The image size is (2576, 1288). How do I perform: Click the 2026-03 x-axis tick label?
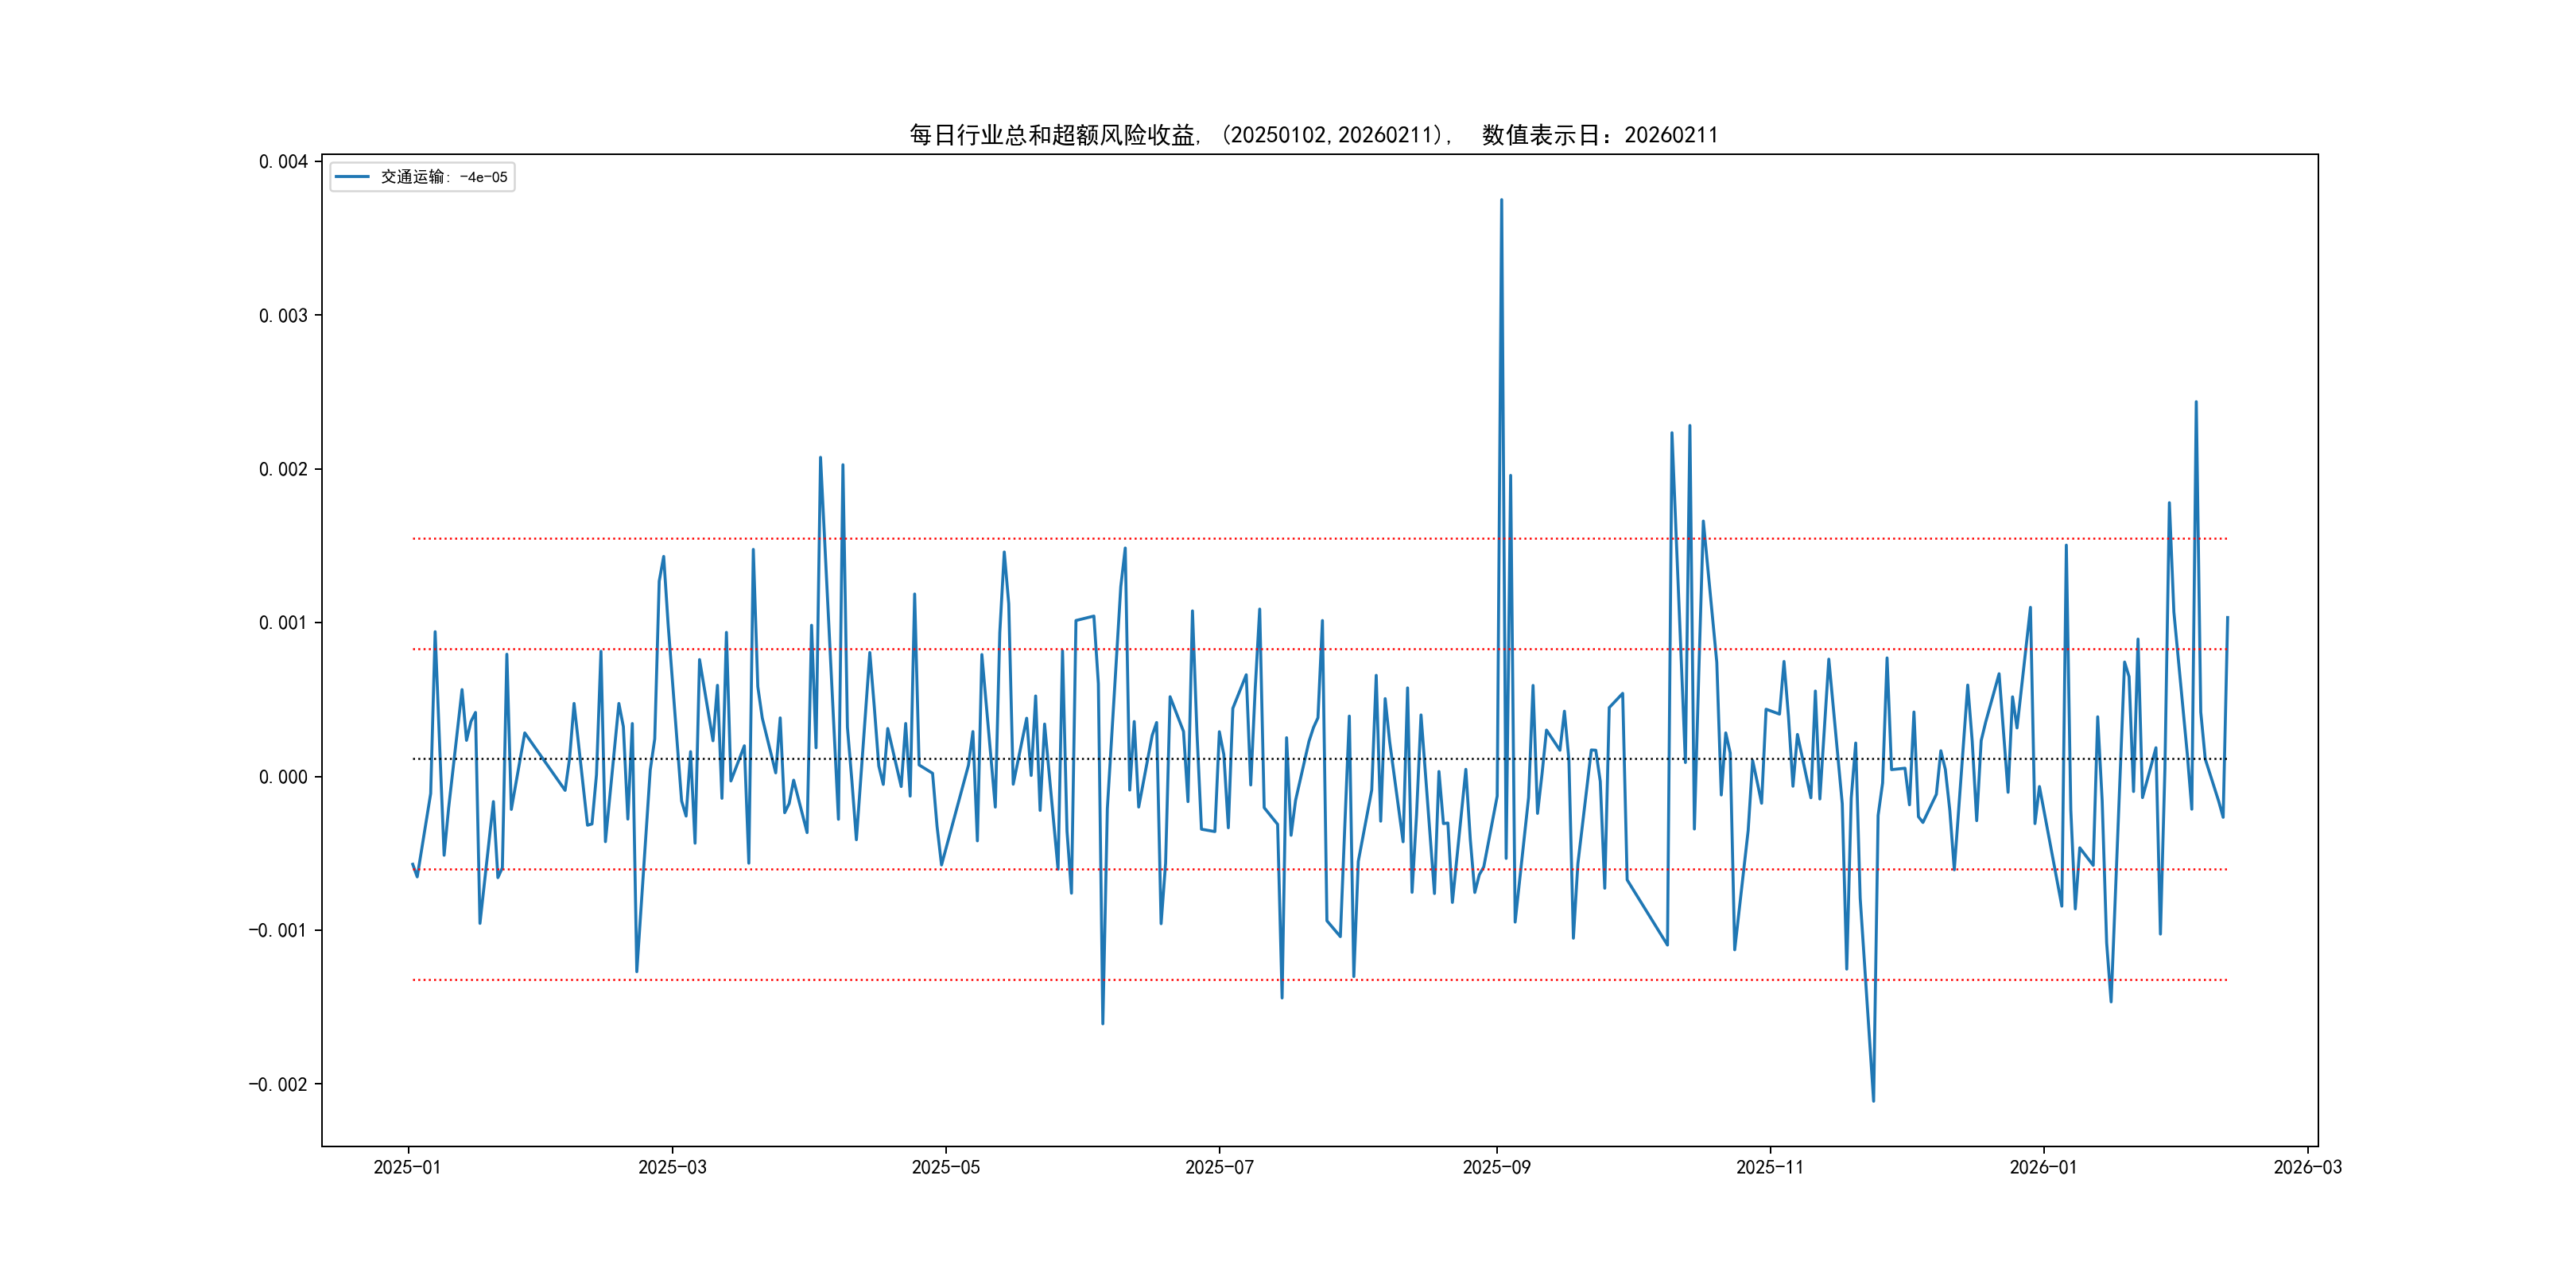2307,1167
